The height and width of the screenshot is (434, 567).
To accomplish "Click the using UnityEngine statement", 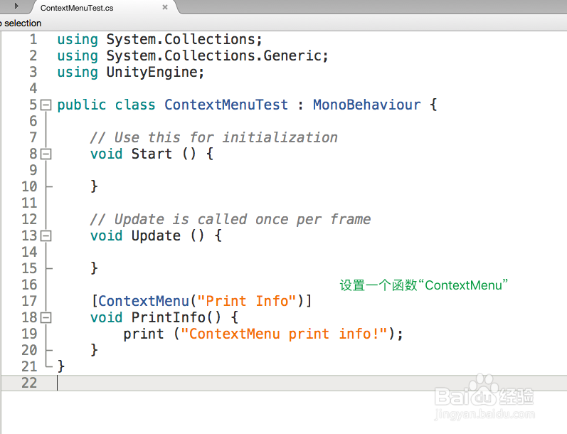I will (x=130, y=73).
